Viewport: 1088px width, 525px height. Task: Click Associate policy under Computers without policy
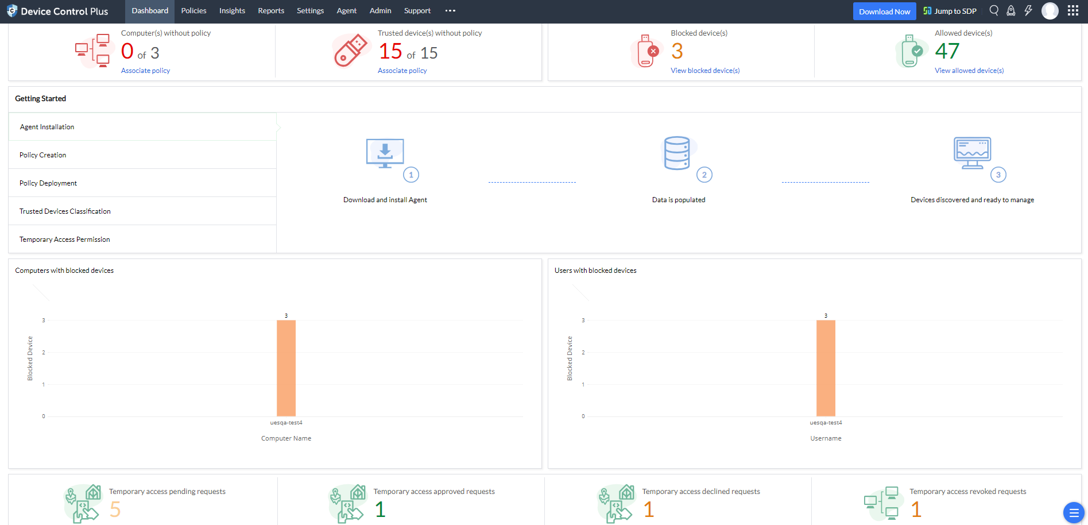(145, 71)
